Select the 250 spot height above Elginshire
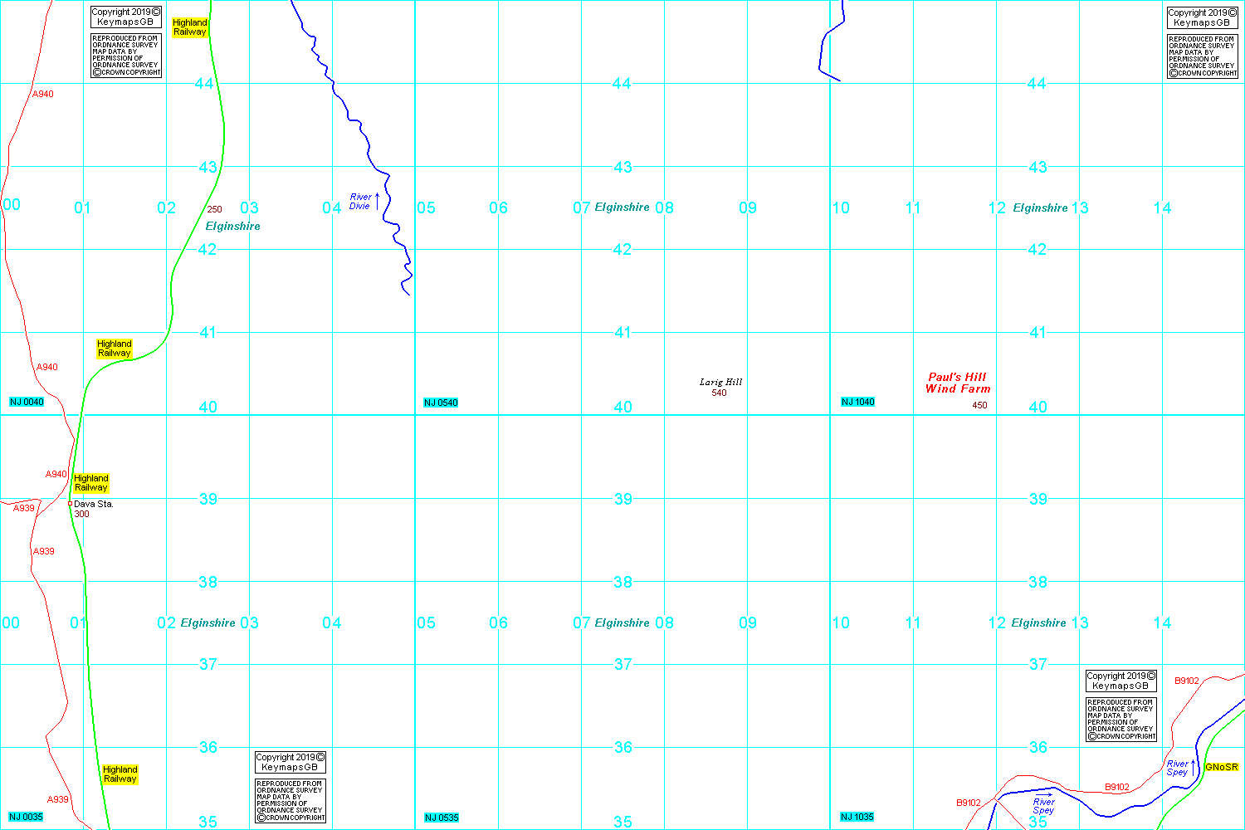 (x=214, y=210)
